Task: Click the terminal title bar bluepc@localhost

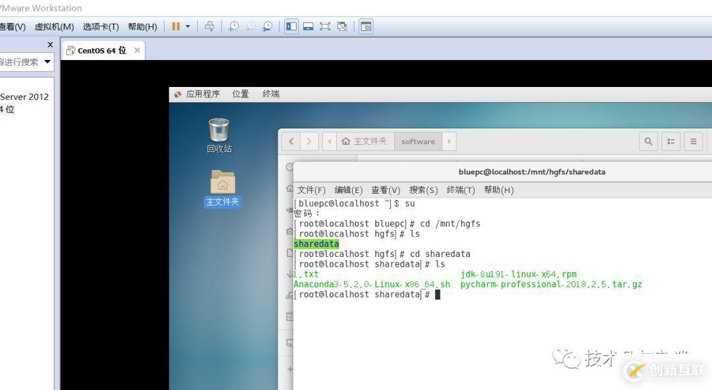Action: pyautogui.click(x=532, y=172)
